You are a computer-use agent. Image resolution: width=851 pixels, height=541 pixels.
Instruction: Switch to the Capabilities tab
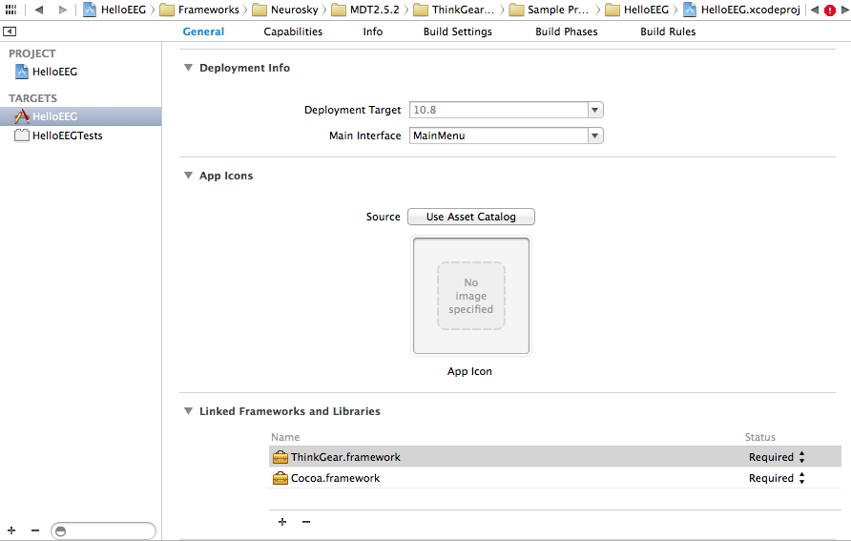[x=293, y=31]
